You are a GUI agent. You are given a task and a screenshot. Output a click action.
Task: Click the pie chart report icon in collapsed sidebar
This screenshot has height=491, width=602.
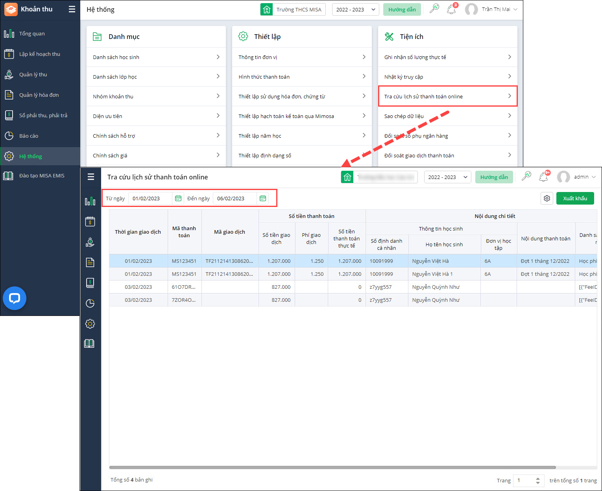pos(90,303)
